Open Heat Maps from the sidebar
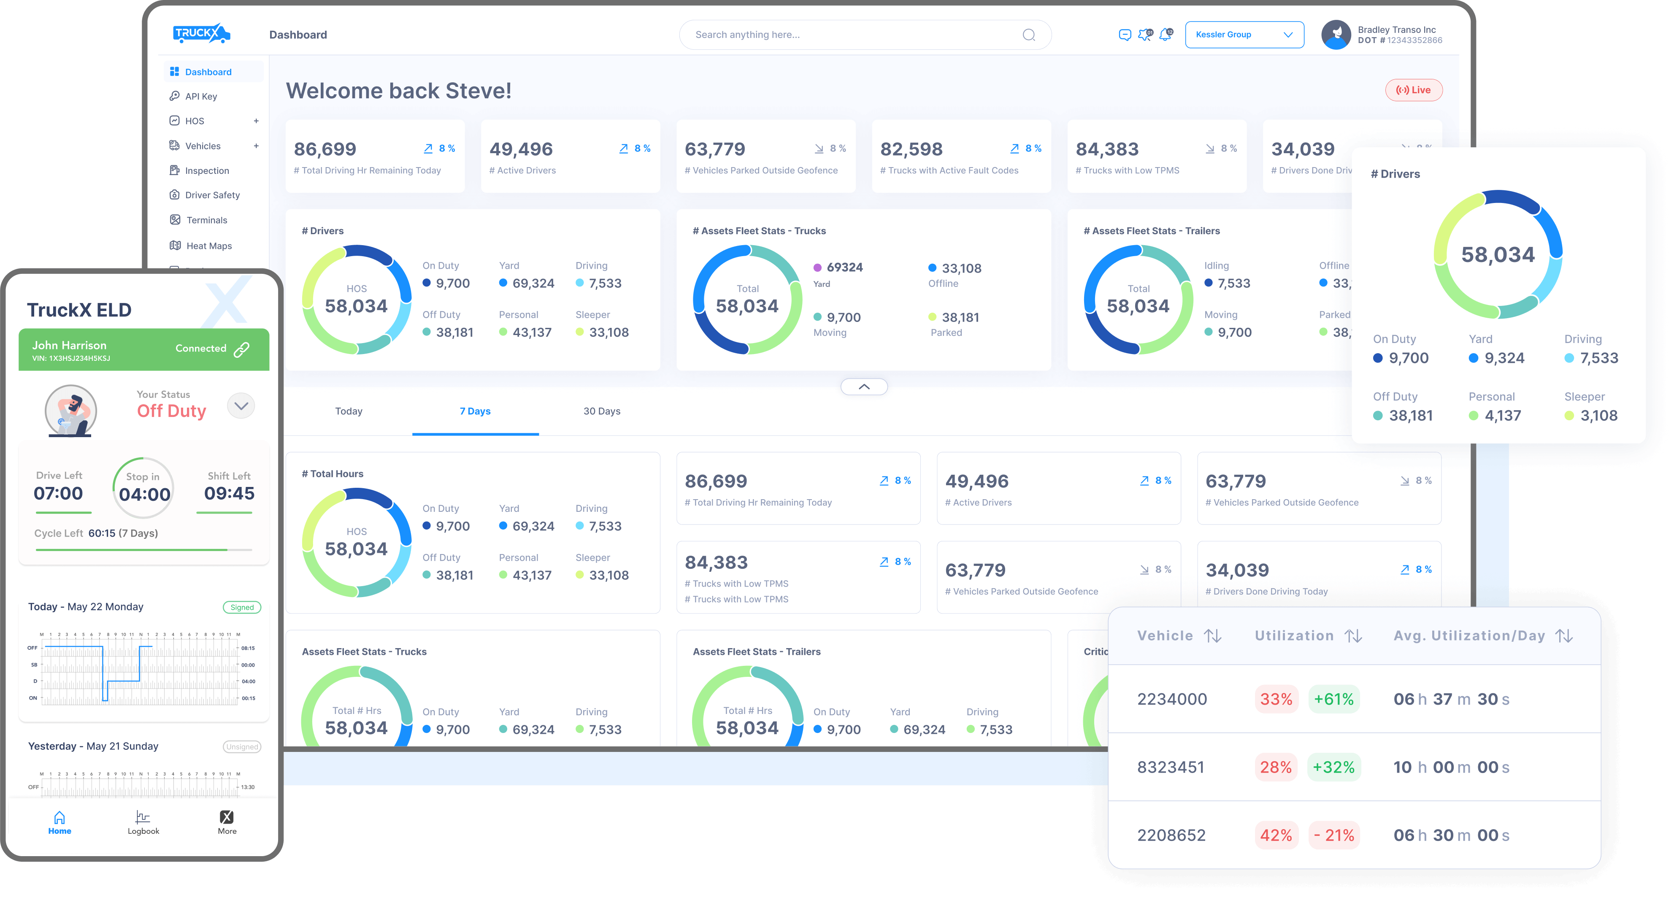The height and width of the screenshot is (911, 1674). (x=209, y=245)
